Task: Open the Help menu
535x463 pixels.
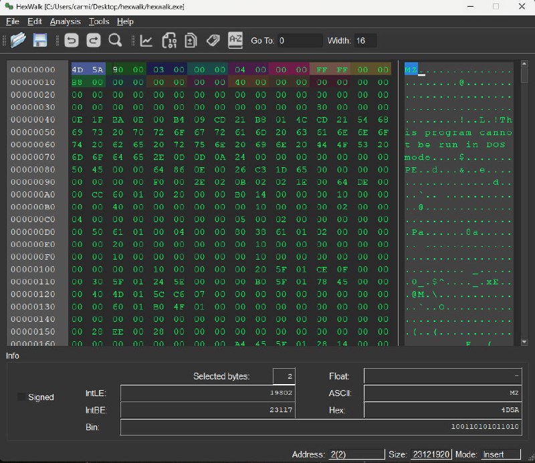Action: point(124,21)
